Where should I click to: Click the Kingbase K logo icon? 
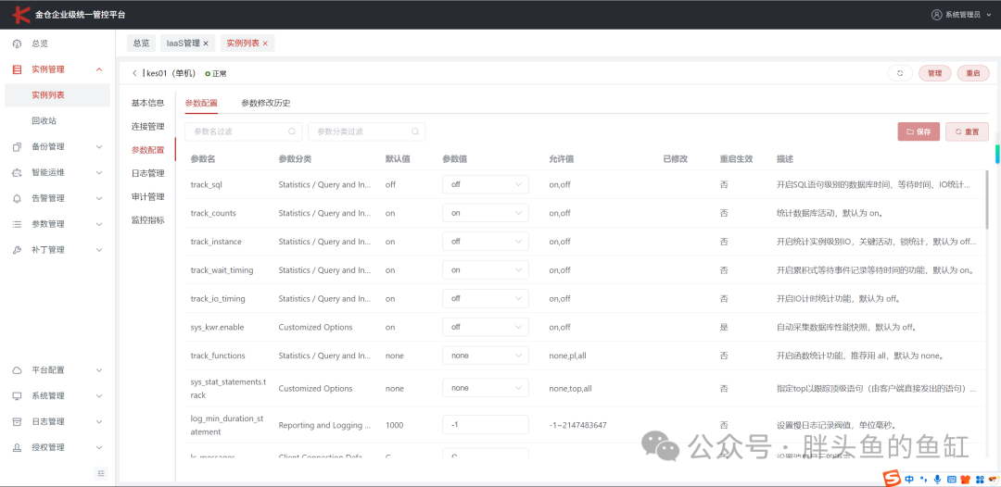point(21,14)
